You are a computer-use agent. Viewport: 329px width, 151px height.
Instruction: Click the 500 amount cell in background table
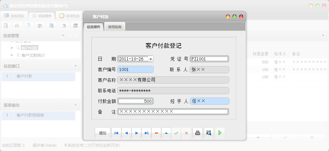265,62
